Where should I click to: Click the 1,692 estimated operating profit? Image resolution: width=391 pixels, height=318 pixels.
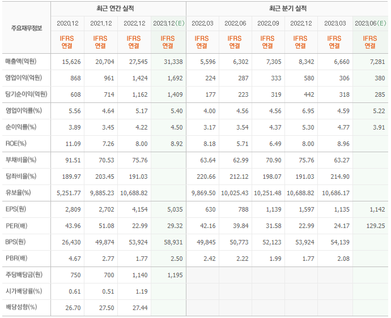pyautogui.click(x=175, y=78)
